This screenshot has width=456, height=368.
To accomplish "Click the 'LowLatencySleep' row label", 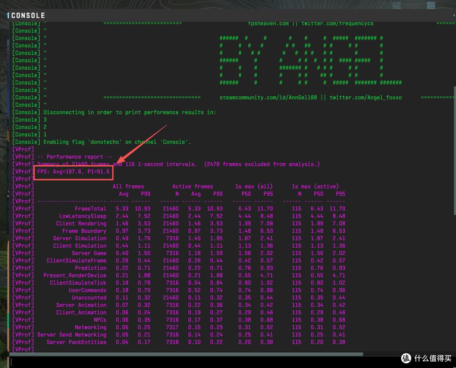I will (x=83, y=216).
